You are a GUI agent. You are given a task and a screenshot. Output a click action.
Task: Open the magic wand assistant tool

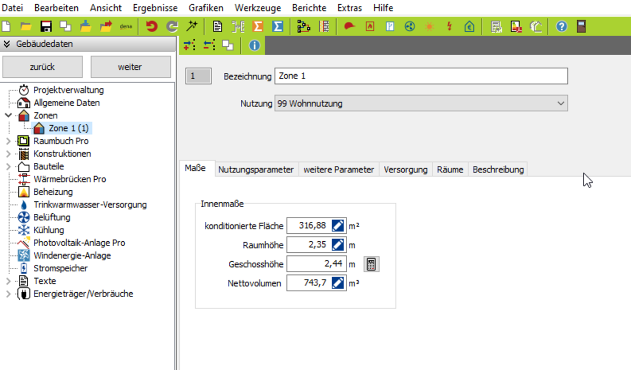192,26
